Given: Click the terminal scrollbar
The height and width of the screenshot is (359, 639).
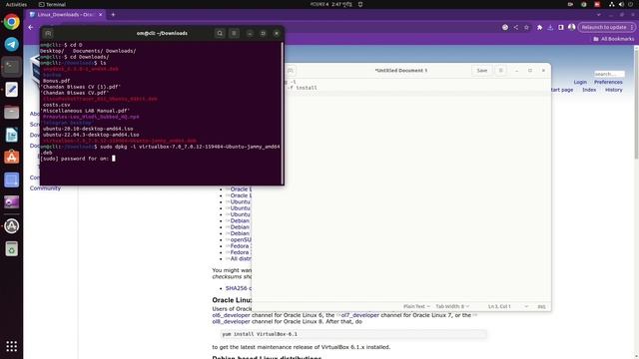Looking at the screenshot, I should coord(282,113).
